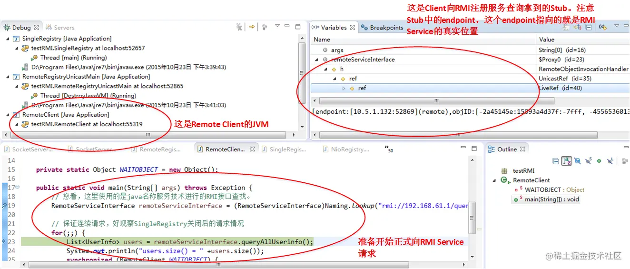Collapse testRMI.RemoteRegistryUnicastMain at localhost:52865 node
Screen dimensions: 630x269
coord(17,86)
